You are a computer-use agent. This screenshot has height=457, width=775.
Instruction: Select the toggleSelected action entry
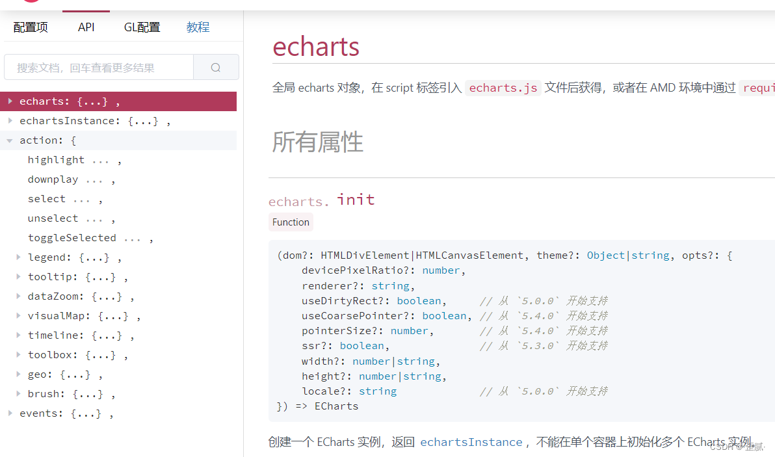pyautogui.click(x=72, y=237)
